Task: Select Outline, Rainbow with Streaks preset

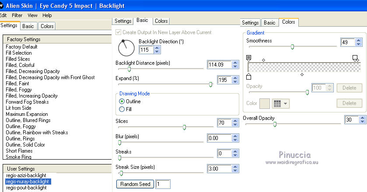Action: click(37, 133)
